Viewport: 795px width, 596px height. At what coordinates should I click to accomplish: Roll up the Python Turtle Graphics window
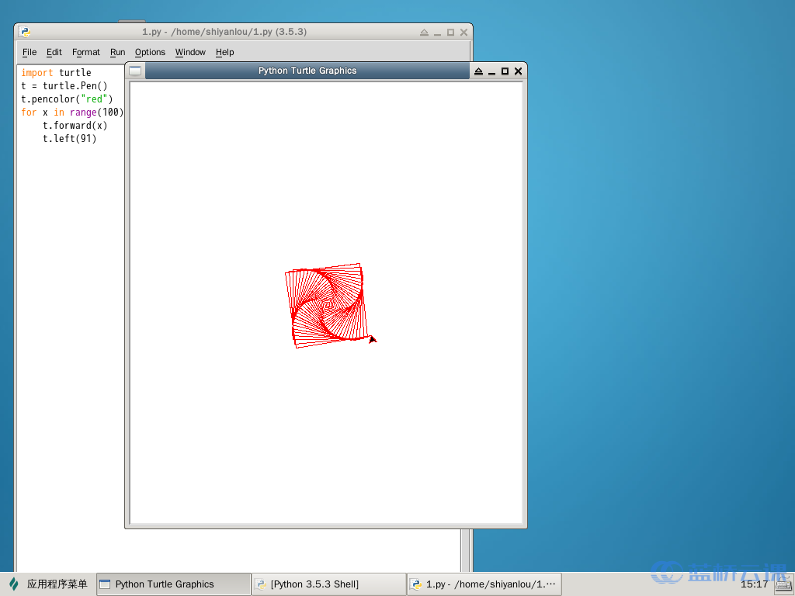coord(478,71)
